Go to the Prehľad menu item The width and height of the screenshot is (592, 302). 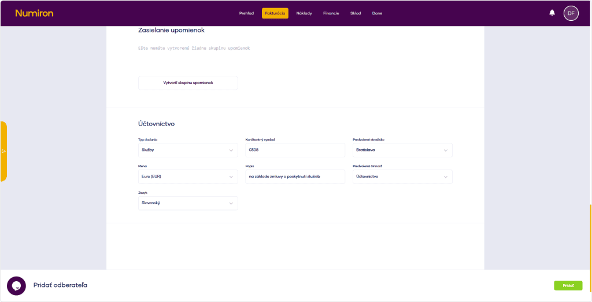pyautogui.click(x=246, y=13)
